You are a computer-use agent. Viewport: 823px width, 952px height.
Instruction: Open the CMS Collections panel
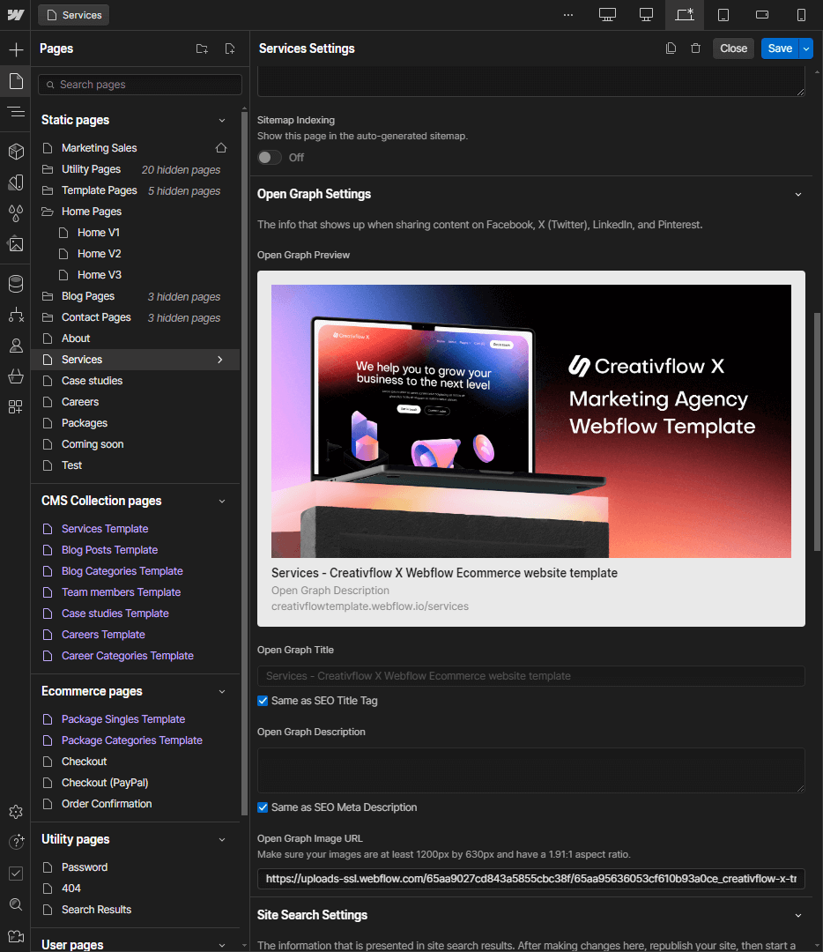[15, 284]
